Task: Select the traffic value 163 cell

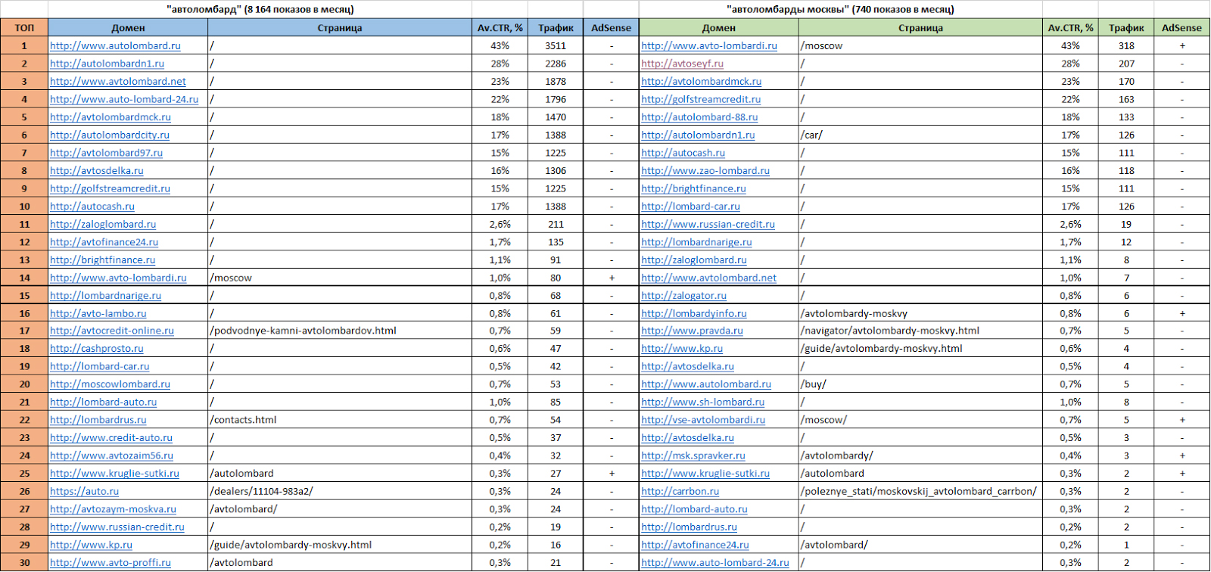Action: click(1126, 99)
